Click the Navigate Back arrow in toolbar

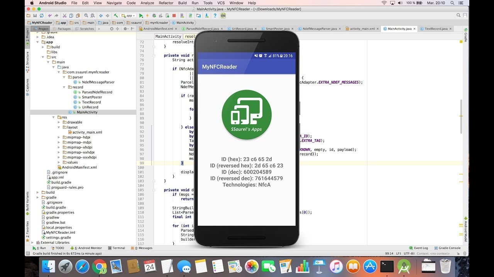click(101, 16)
